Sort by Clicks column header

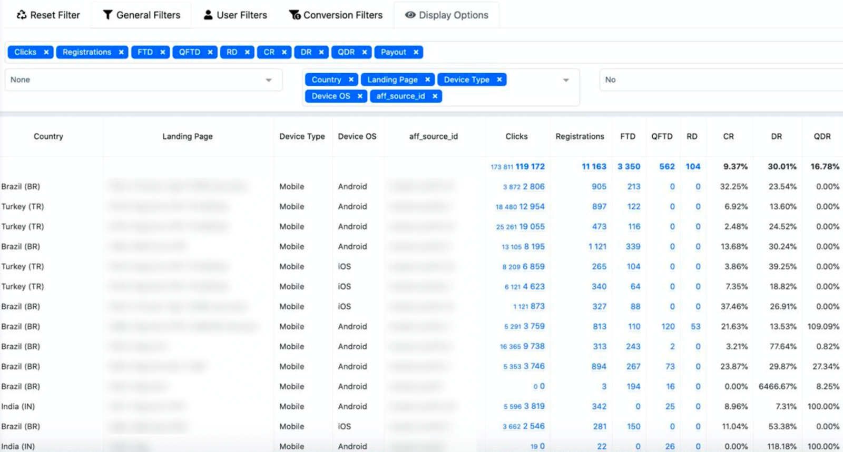(516, 136)
